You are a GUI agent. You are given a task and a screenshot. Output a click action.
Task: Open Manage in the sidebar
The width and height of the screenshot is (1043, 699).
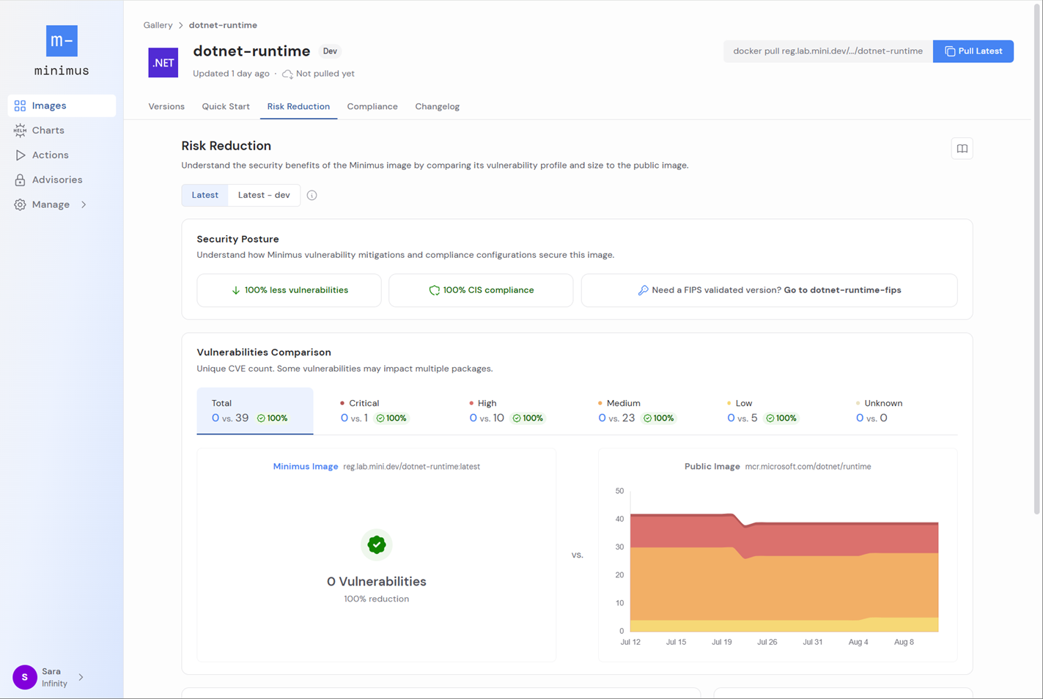[x=62, y=204]
